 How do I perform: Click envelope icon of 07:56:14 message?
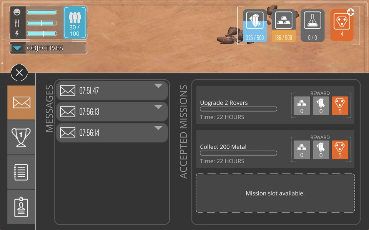click(68, 133)
